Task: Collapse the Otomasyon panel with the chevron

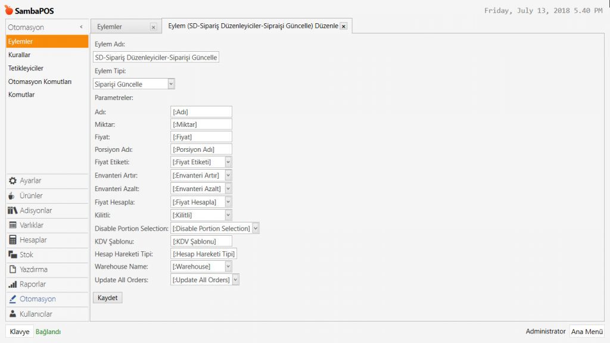Action: (81, 27)
